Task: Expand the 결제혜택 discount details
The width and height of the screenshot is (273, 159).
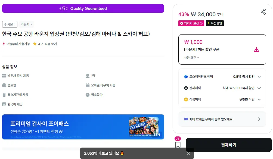Action: pos(222,88)
